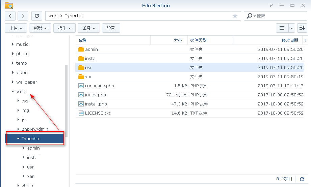Click the 47.3 KB size cell
The width and height of the screenshot is (311, 187).
pos(179,104)
